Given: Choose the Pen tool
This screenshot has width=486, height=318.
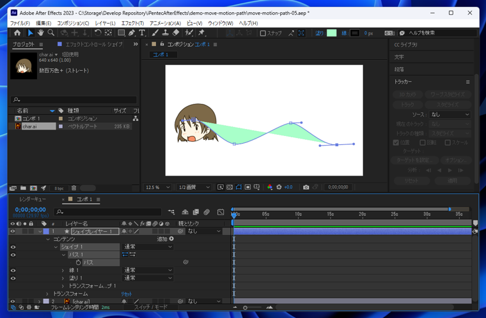Looking at the screenshot, I should (132, 33).
